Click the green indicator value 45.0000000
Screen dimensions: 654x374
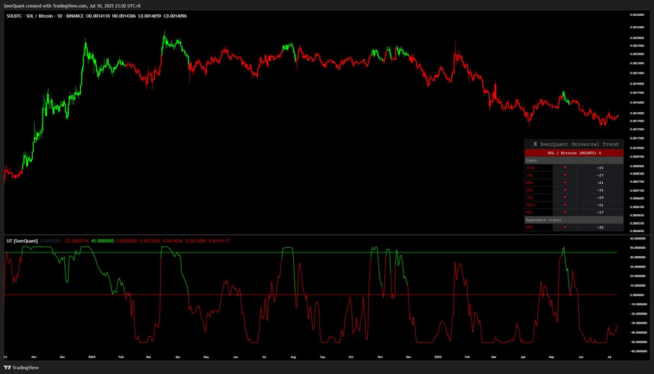[x=102, y=240]
